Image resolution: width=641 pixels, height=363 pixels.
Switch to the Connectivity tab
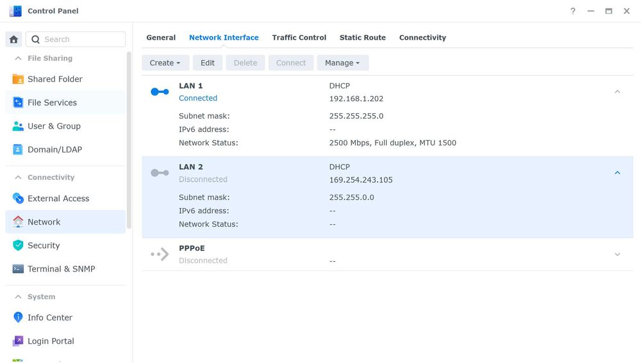point(422,38)
